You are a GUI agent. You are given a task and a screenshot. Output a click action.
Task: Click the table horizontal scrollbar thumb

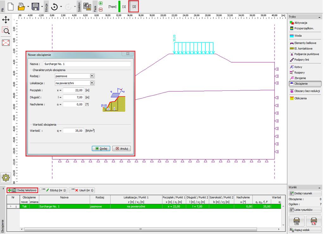[x=140, y=229]
